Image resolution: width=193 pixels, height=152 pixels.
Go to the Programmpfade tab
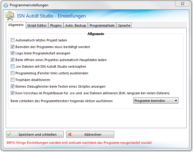[102, 25]
